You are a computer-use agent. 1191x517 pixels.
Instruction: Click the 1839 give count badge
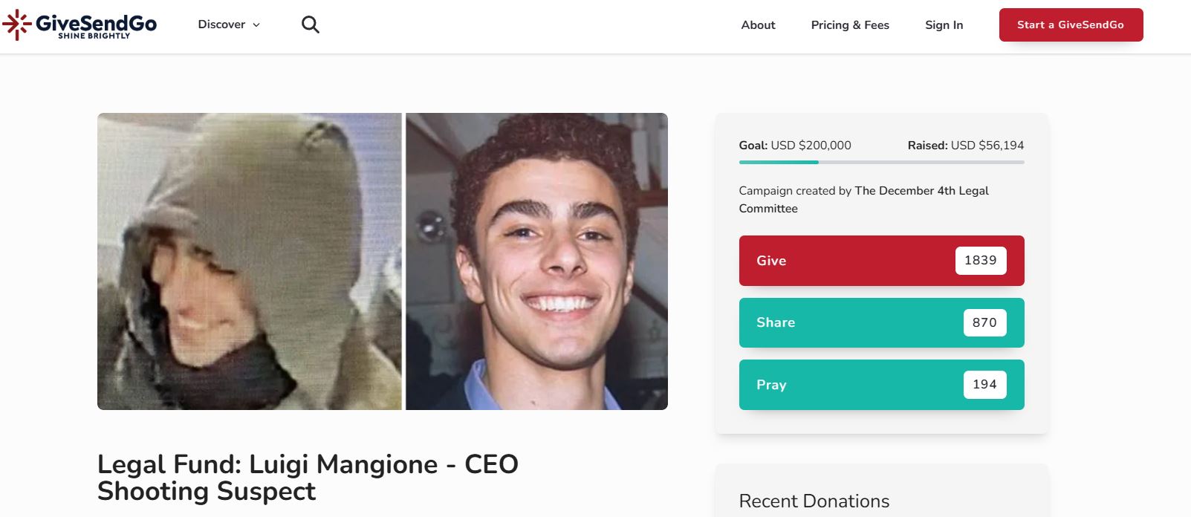tap(981, 261)
